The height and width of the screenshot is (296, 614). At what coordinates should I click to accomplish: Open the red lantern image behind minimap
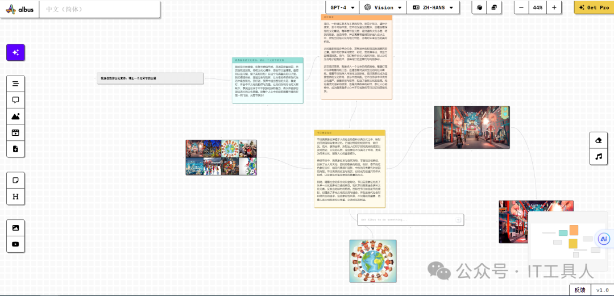tap(513, 221)
